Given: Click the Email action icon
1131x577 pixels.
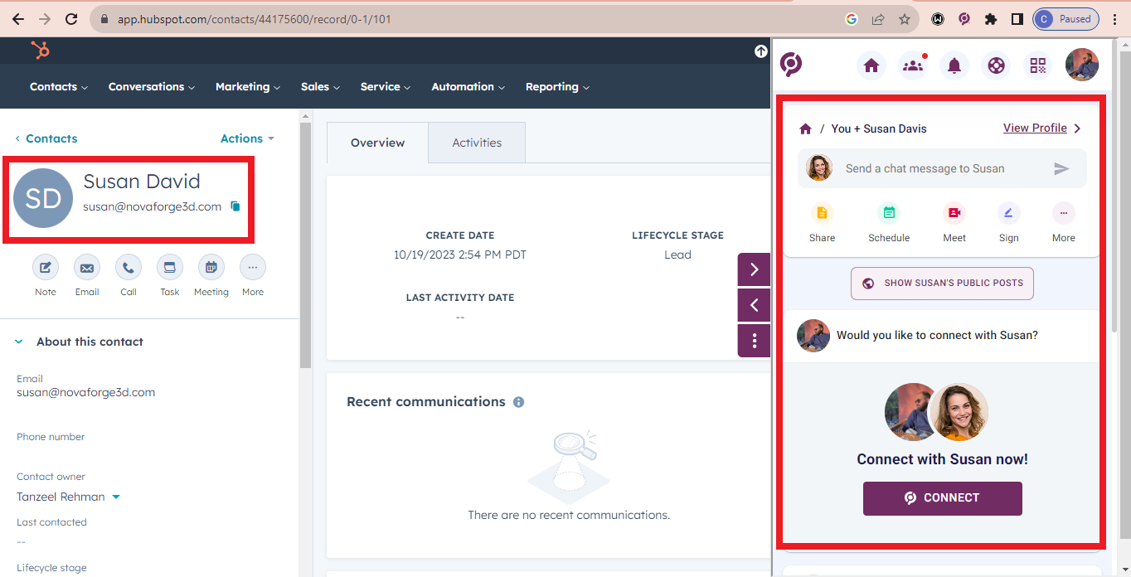Looking at the screenshot, I should coord(87,267).
